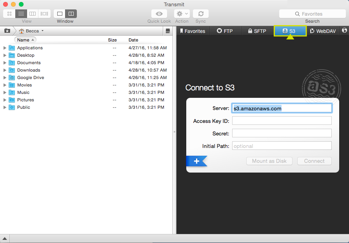Viewport: 349px width, 243px height.
Task: Expand the Downloads folder
Action: pyautogui.click(x=5, y=70)
